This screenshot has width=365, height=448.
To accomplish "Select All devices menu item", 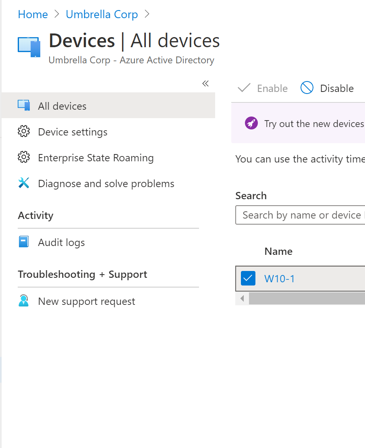I will pos(108,106).
